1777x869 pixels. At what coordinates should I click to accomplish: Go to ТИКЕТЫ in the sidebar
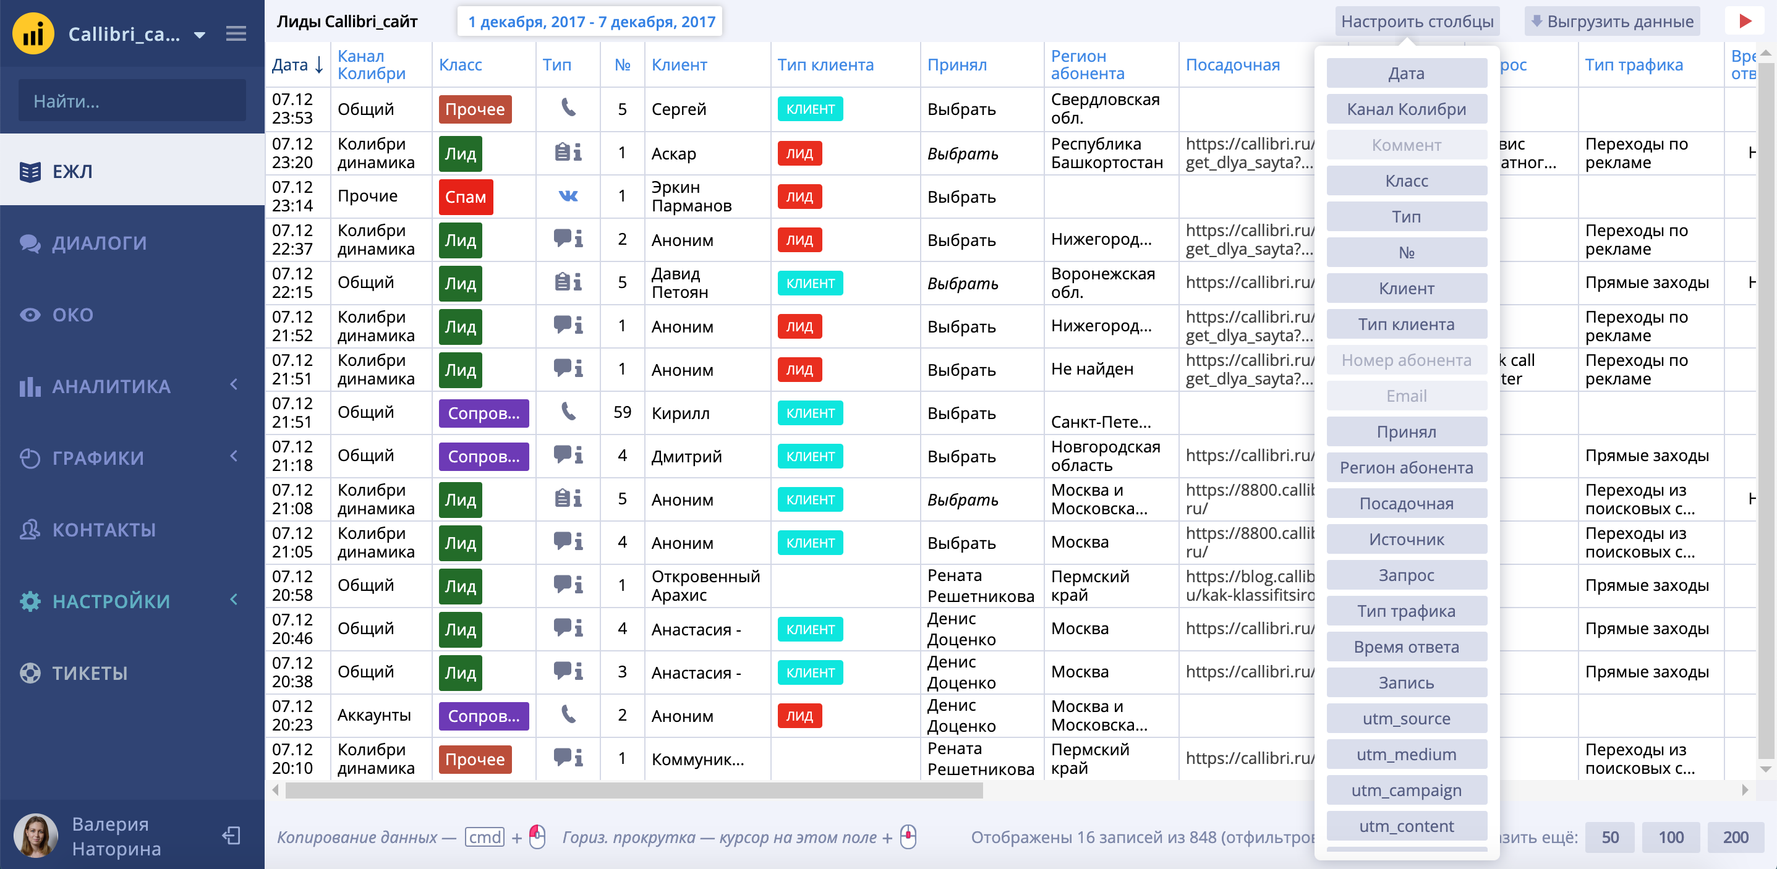click(x=90, y=673)
